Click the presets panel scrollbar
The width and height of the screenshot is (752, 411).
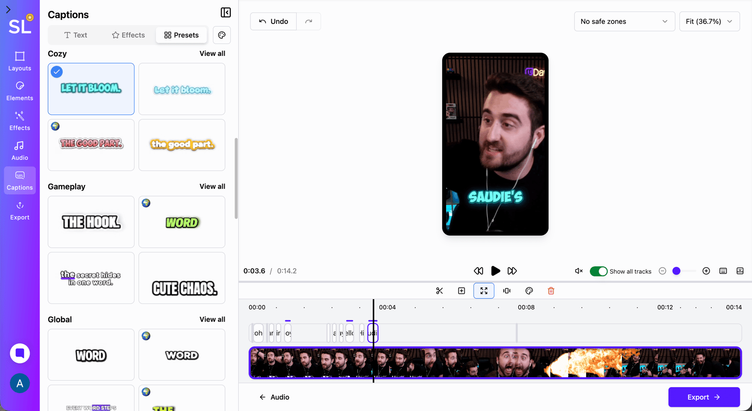pos(236,178)
